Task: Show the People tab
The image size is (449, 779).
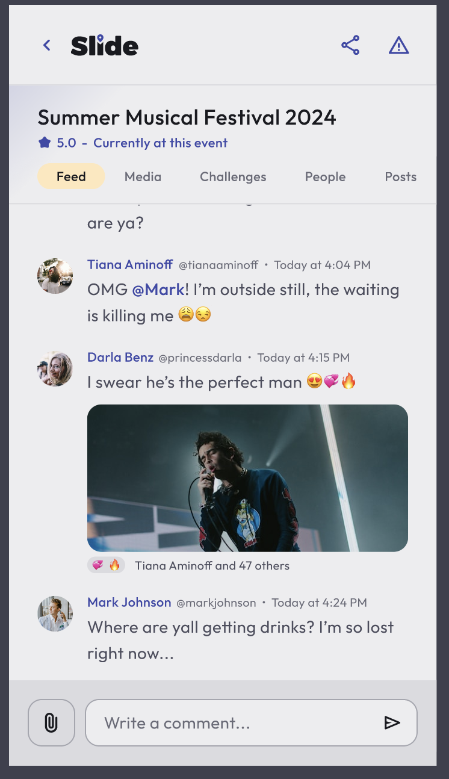Action: pyautogui.click(x=325, y=176)
